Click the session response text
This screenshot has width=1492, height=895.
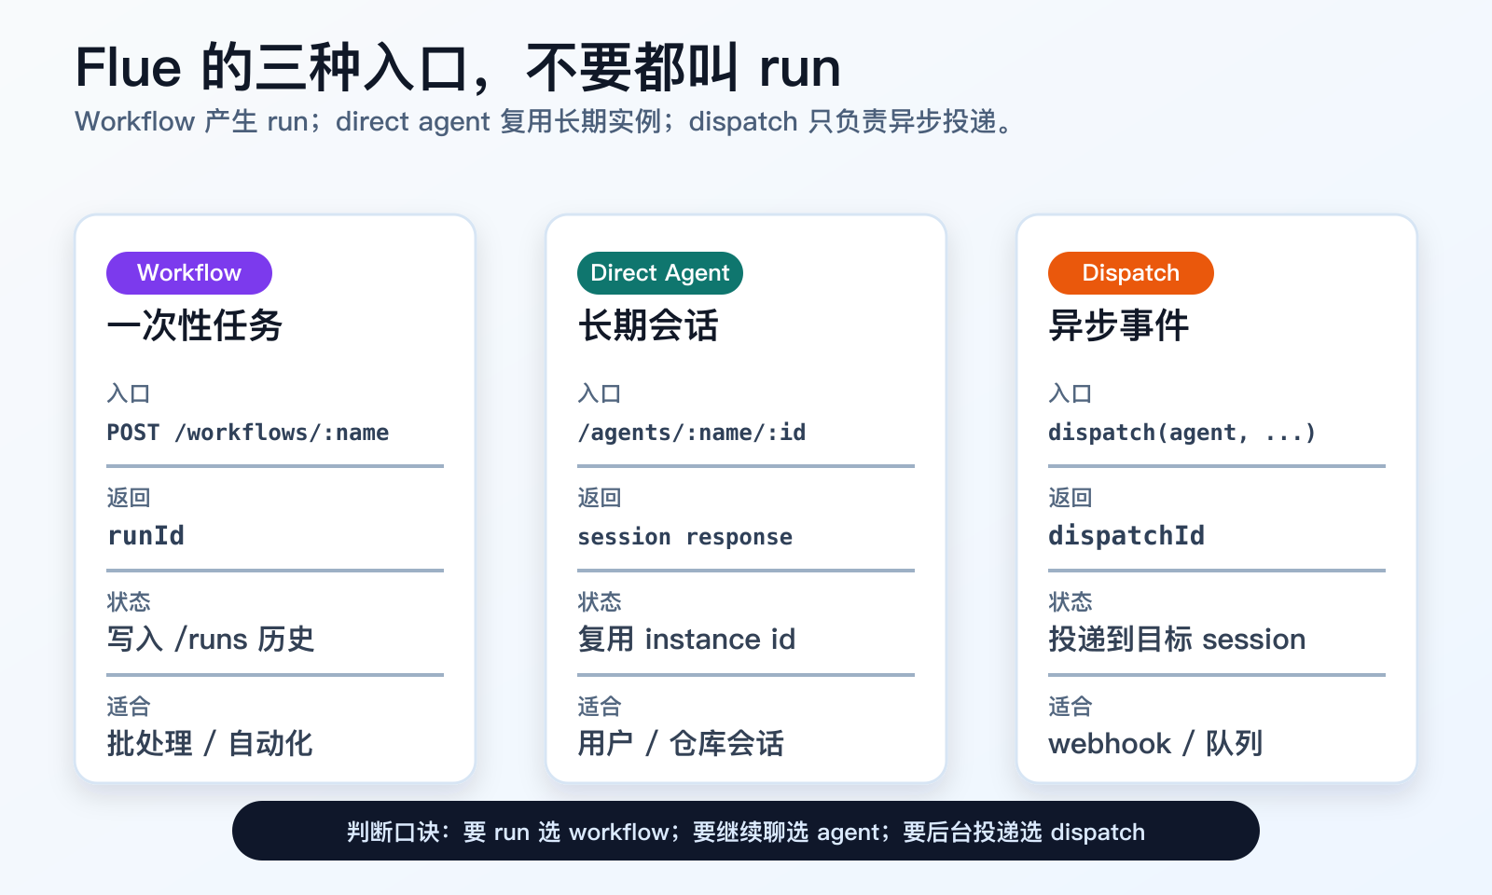(x=685, y=537)
